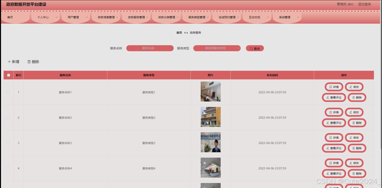Open thumbnail image of 服务名称1
Viewport: 382px width, 188px height.
point(210,91)
